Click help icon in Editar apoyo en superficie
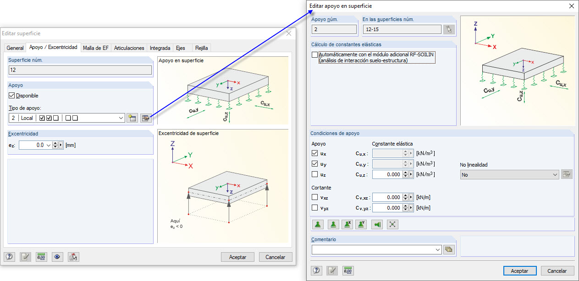 [x=316, y=270]
